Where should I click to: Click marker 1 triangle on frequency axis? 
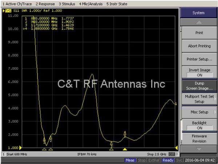tap(44, 149)
